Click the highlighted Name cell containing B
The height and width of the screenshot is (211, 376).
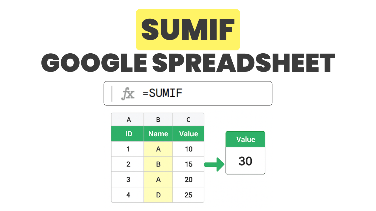(x=158, y=164)
